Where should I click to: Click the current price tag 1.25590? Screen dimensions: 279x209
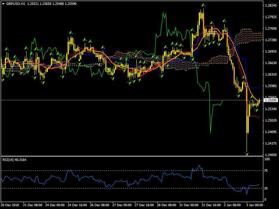point(271,100)
